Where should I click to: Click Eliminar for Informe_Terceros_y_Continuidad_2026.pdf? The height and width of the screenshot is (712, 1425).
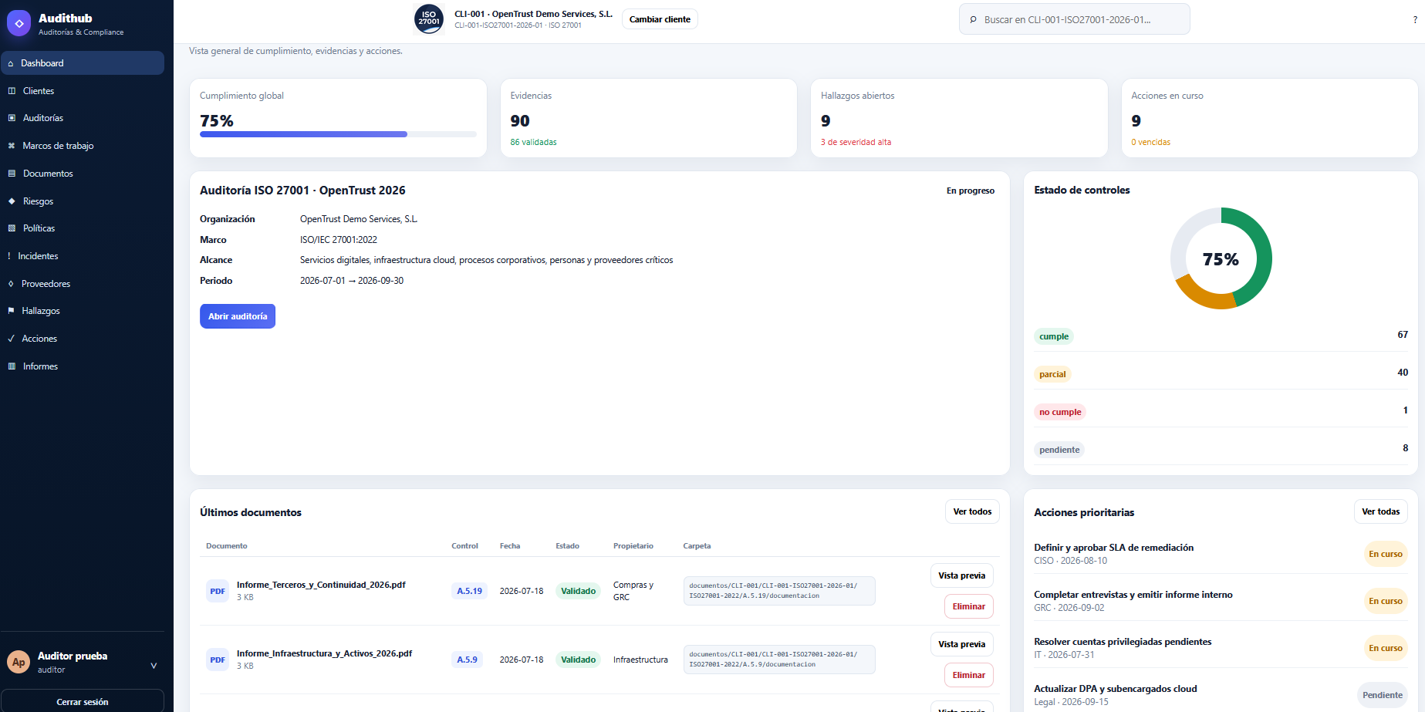[x=968, y=606]
